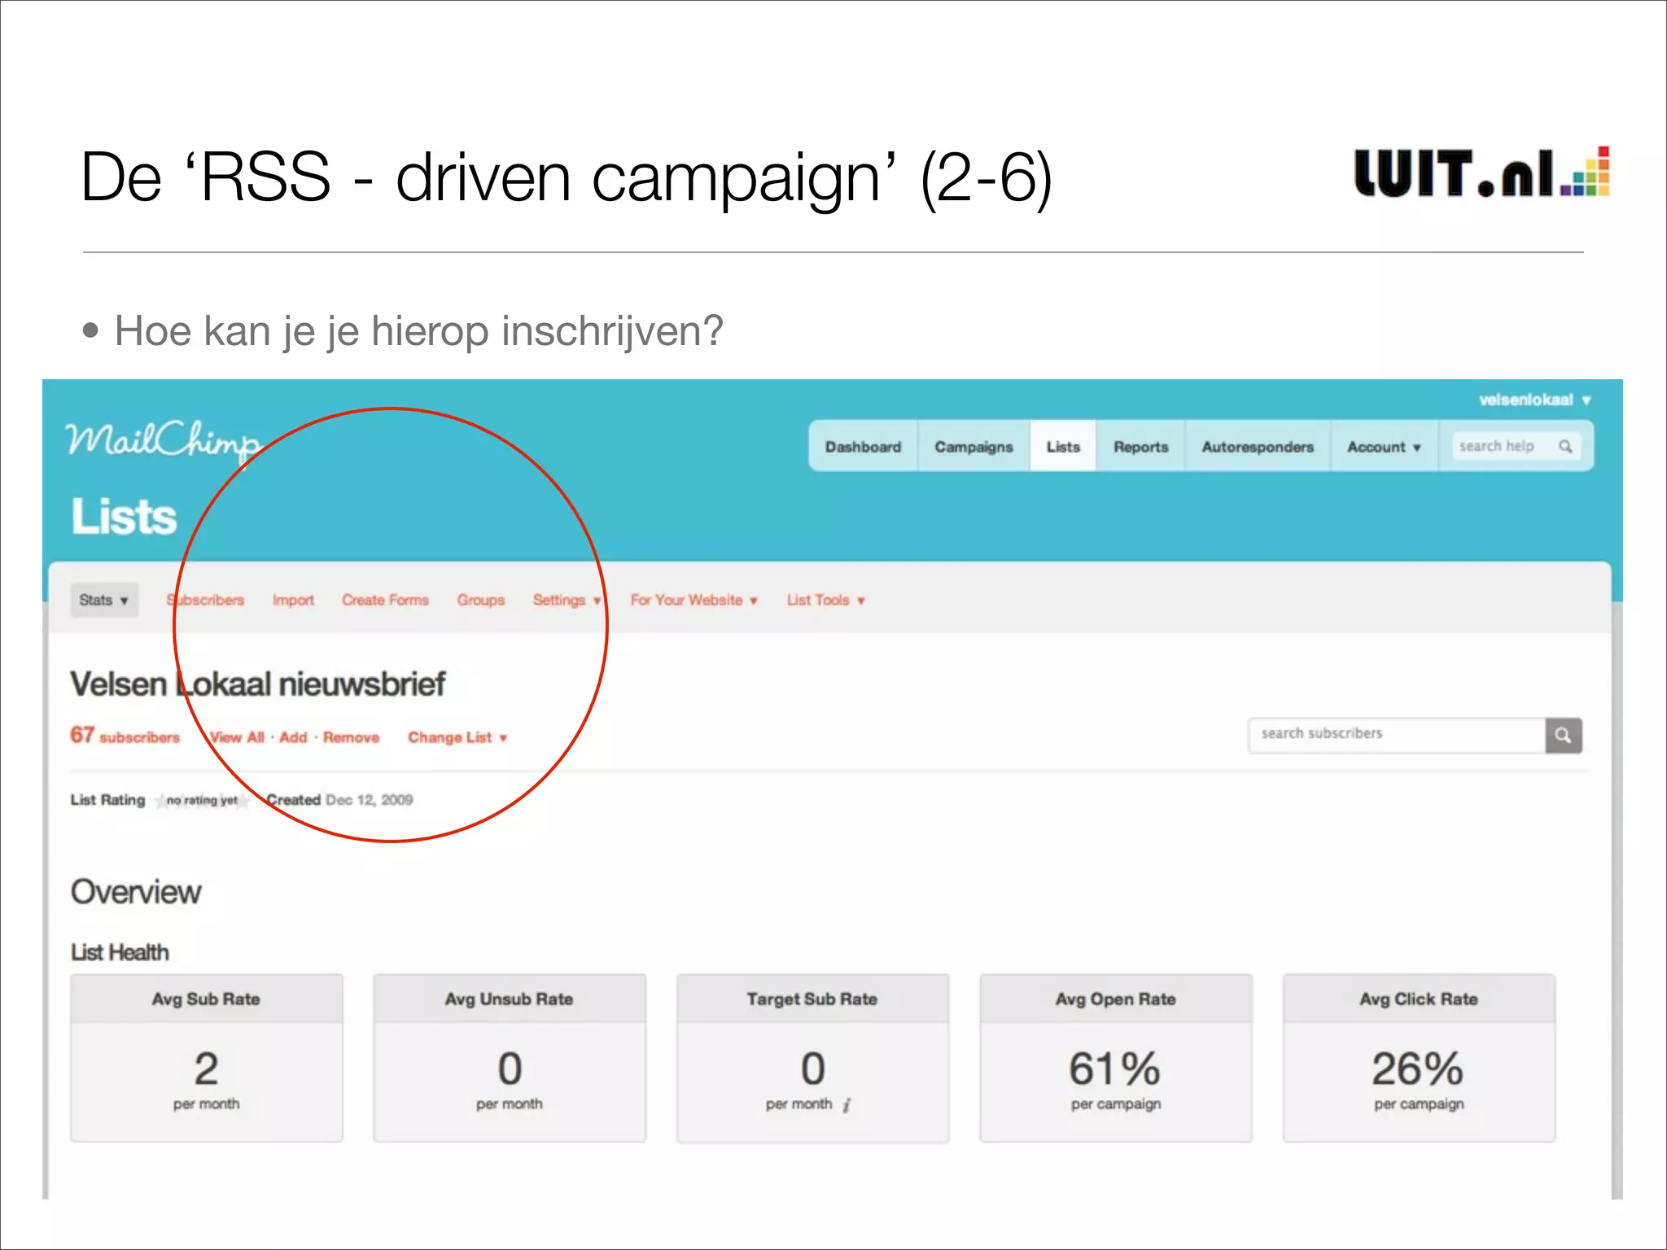Open the Change List dropdown
1667x1250 pixels.
point(457,737)
